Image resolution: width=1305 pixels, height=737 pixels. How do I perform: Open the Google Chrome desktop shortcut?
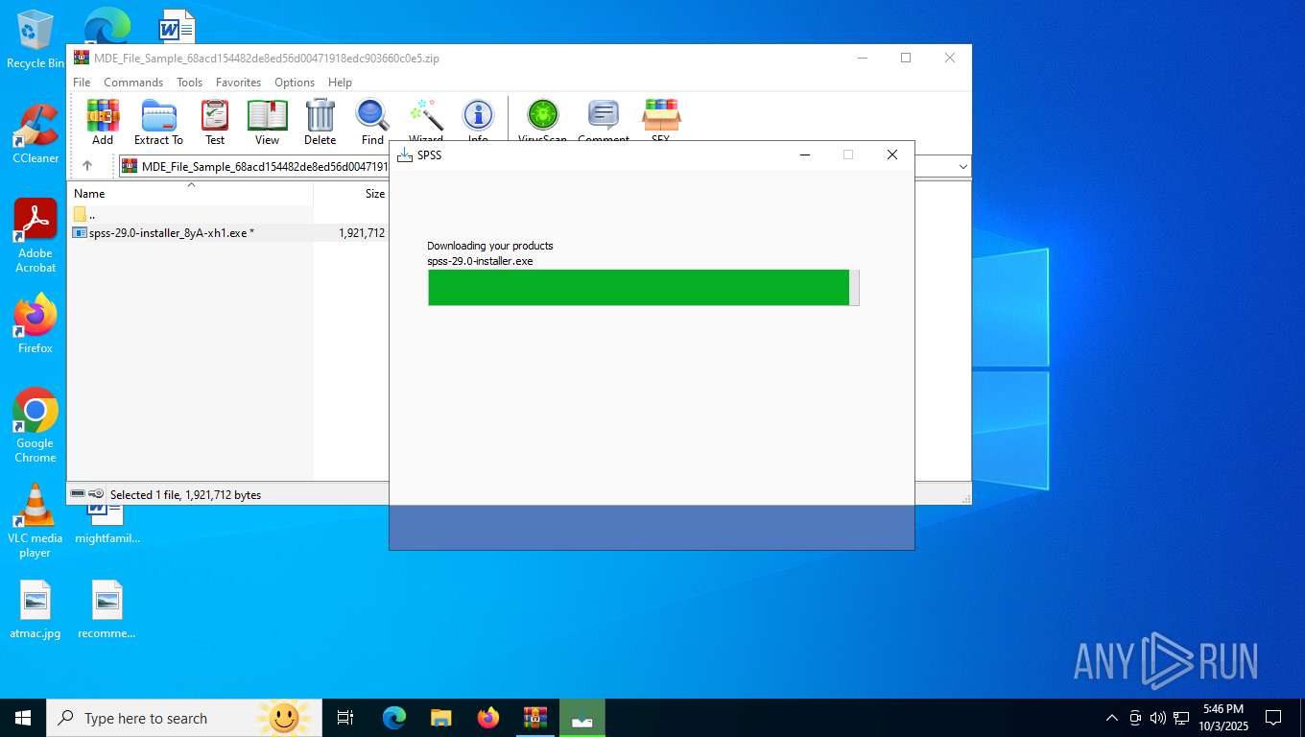tap(36, 425)
